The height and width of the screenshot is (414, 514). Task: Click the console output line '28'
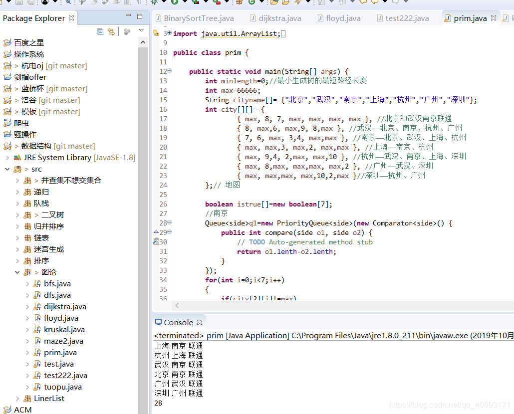(158, 403)
